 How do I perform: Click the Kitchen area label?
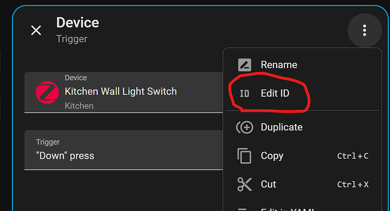(x=79, y=106)
